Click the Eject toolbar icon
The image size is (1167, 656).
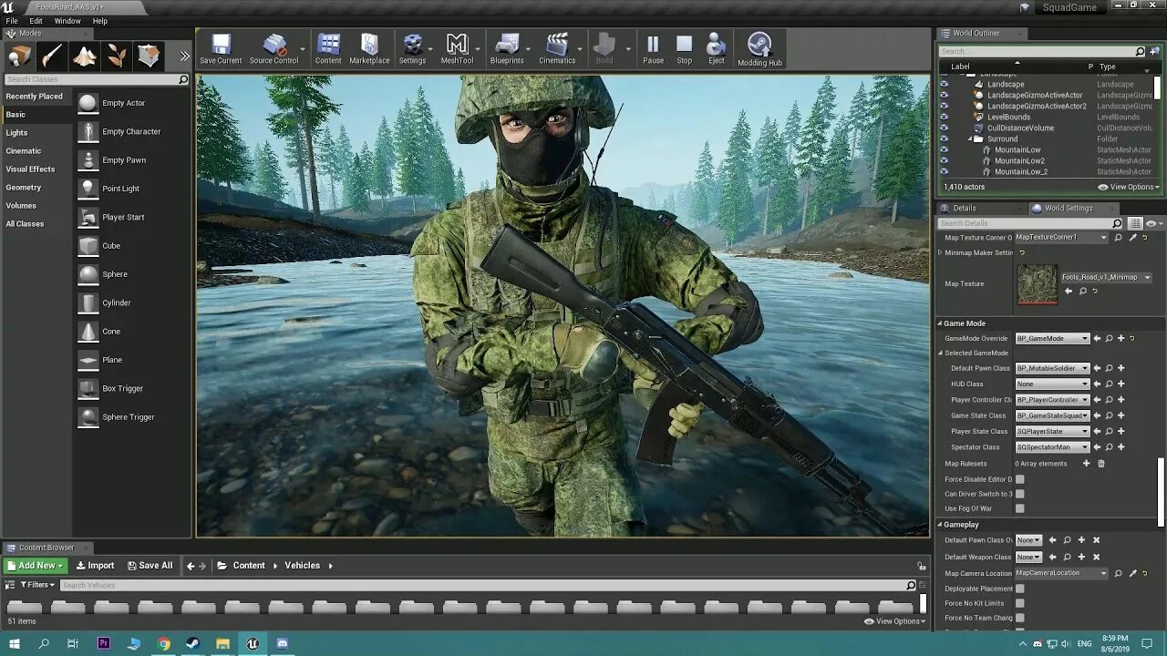[x=717, y=49]
